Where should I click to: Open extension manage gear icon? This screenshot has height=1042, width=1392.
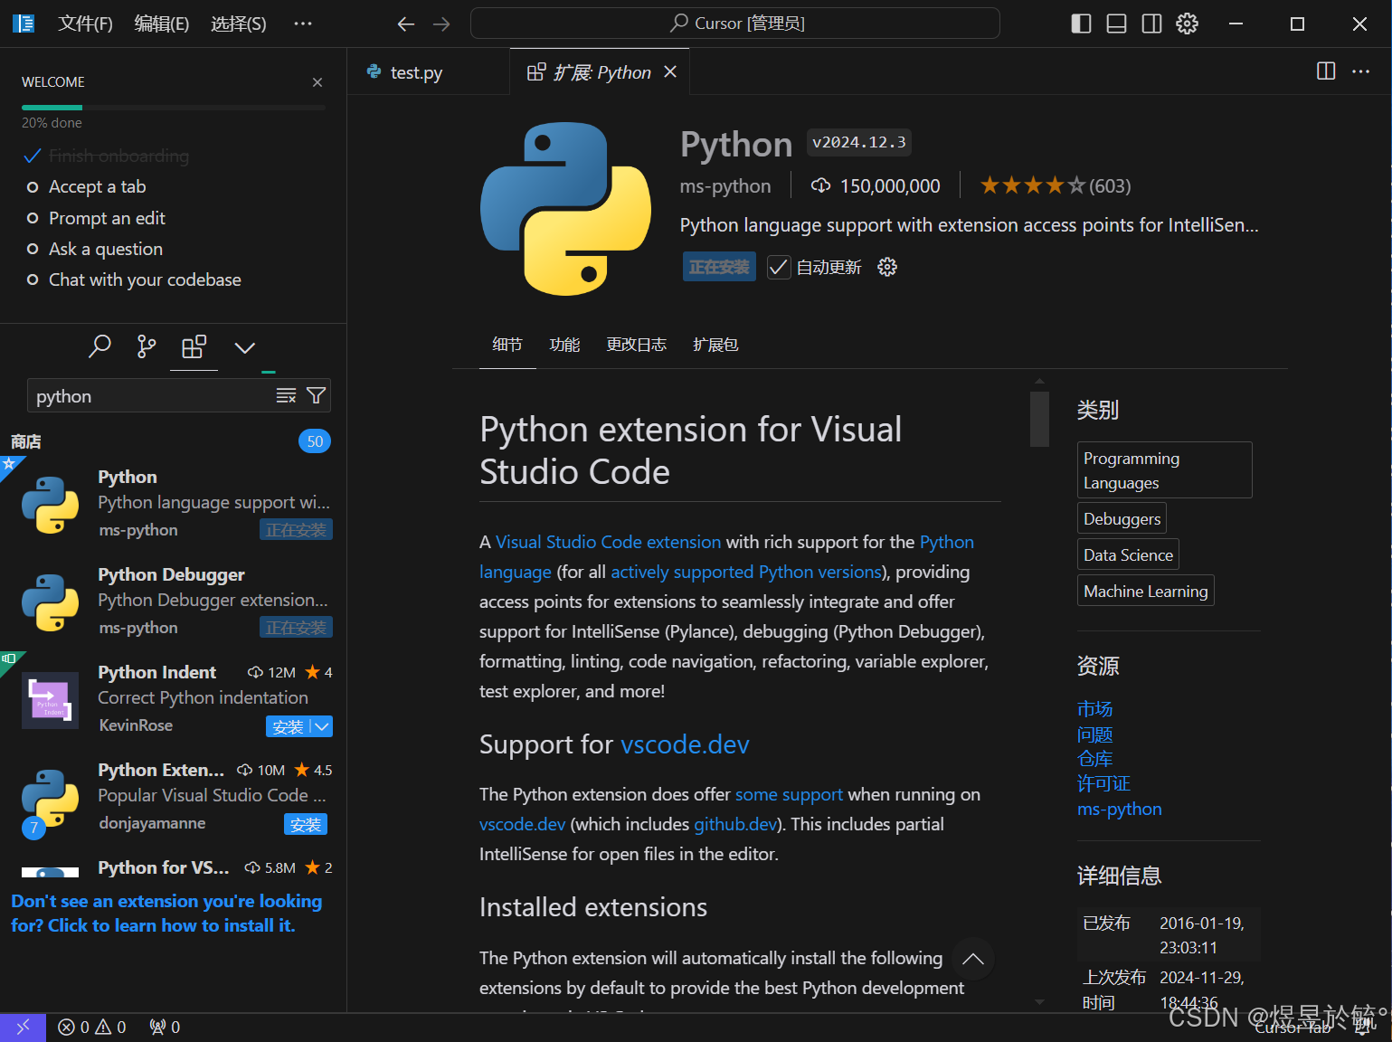coord(887,267)
